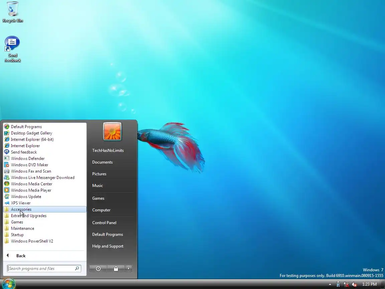Click the Action Center flag tray icon
Screen dimensions: 385x289
point(338,284)
